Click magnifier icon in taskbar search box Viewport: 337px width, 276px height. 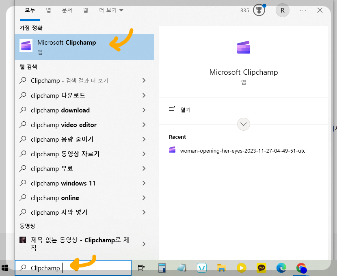[x=23, y=267]
